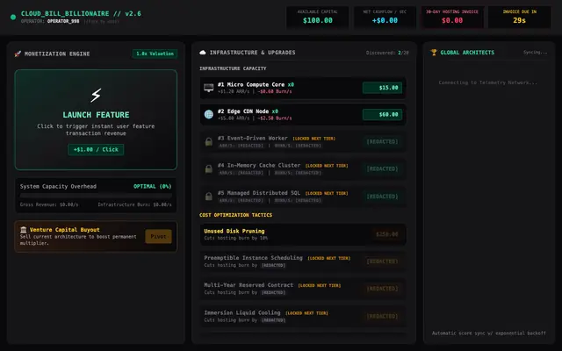This screenshot has width=562, height=351.
Task: Click the REDACTED price for In-Memory Cache Cluster
Action: click(382, 169)
